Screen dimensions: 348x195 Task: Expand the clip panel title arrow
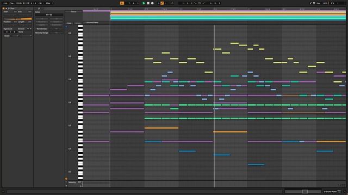pos(6,9)
